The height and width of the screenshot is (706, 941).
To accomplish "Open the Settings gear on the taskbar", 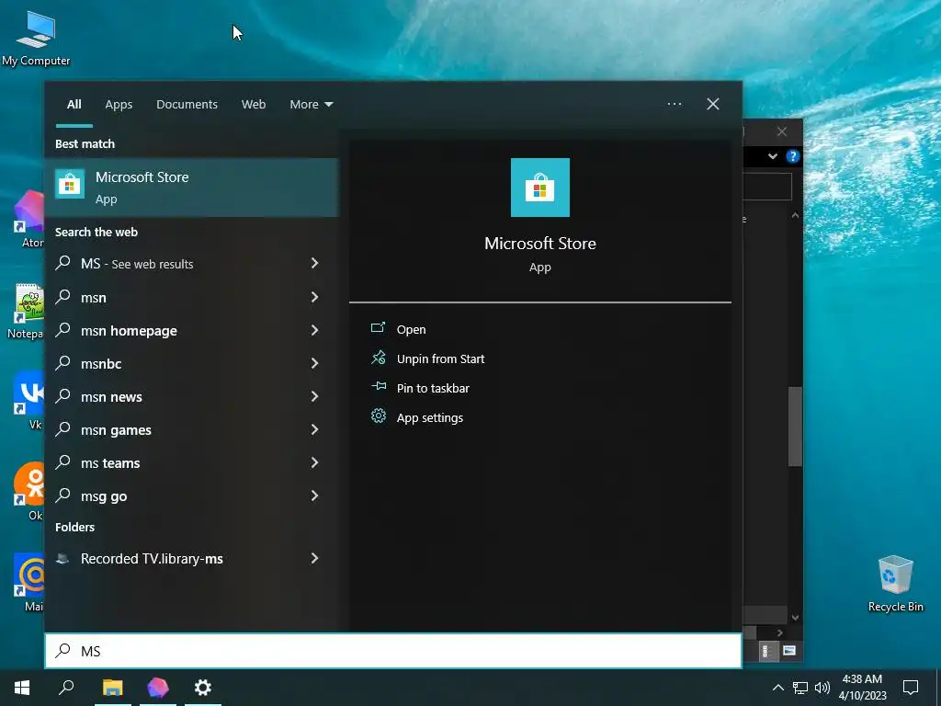I will (203, 688).
